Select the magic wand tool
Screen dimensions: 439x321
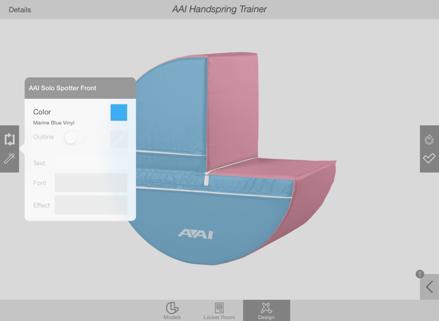click(10, 158)
